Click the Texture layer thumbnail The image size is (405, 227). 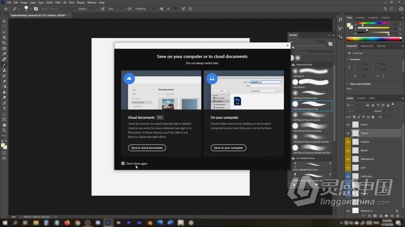355,133
